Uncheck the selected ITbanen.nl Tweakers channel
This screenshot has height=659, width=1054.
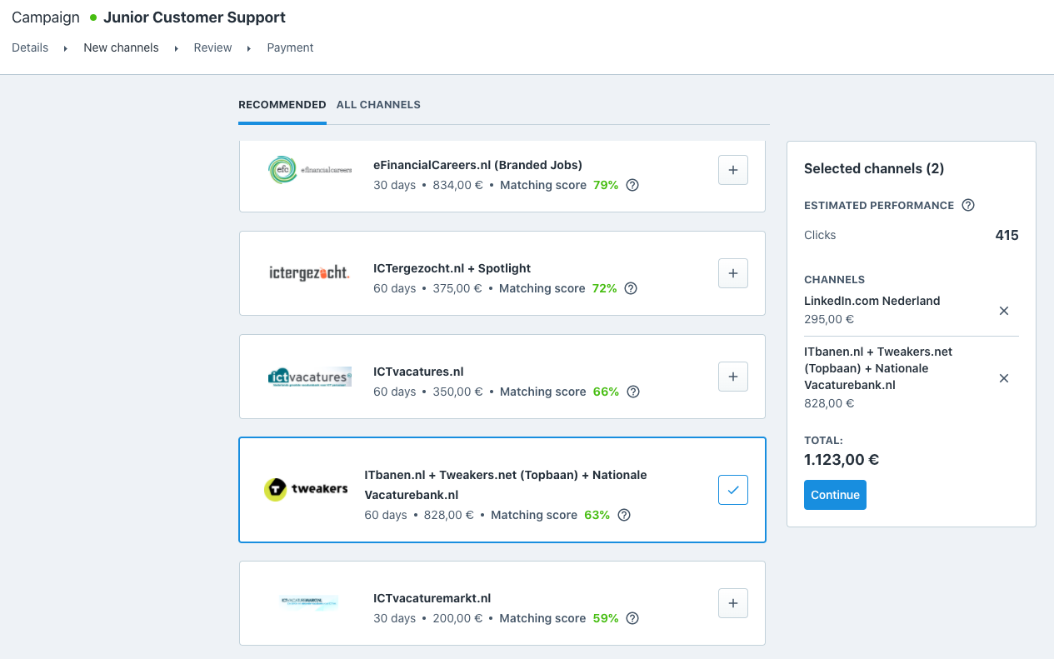tap(732, 490)
